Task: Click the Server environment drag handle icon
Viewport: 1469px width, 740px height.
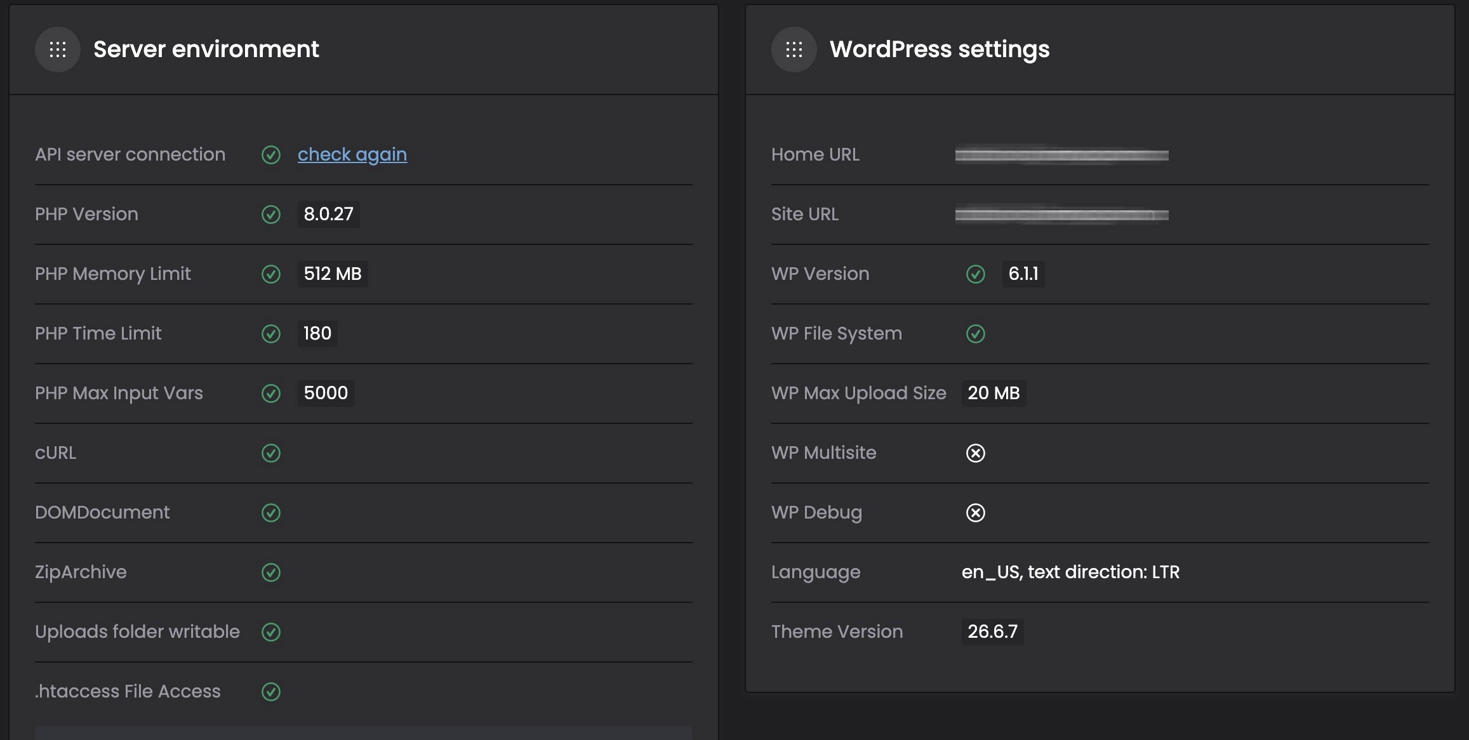Action: [58, 50]
